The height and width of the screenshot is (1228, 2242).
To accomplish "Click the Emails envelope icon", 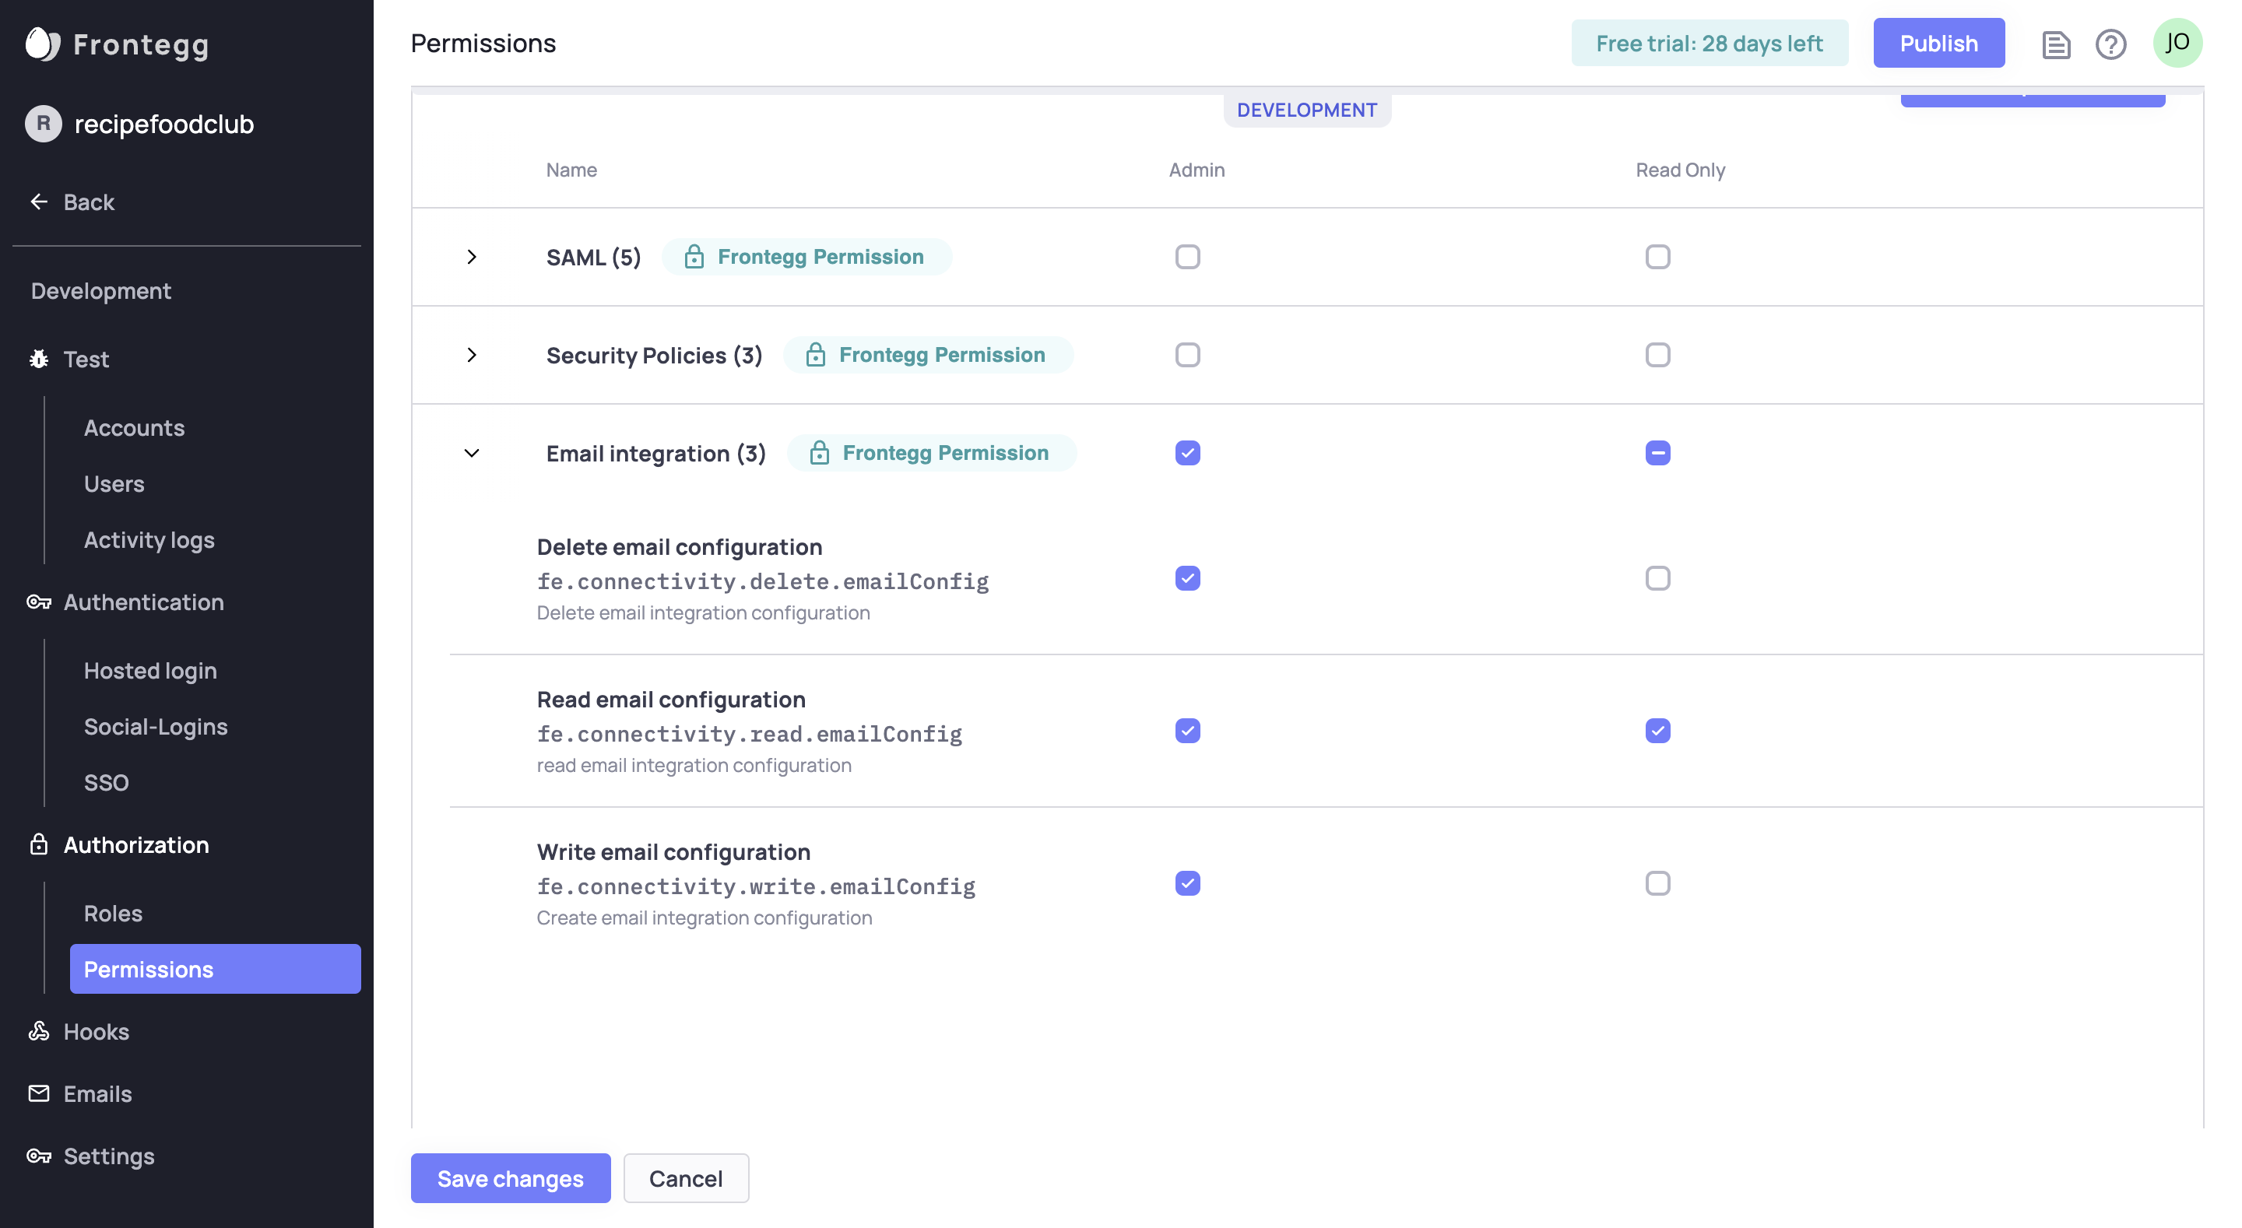I will pos(39,1093).
